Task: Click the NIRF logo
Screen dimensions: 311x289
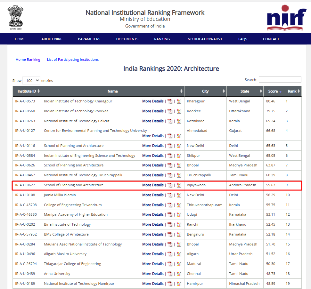Action: pos(286,18)
